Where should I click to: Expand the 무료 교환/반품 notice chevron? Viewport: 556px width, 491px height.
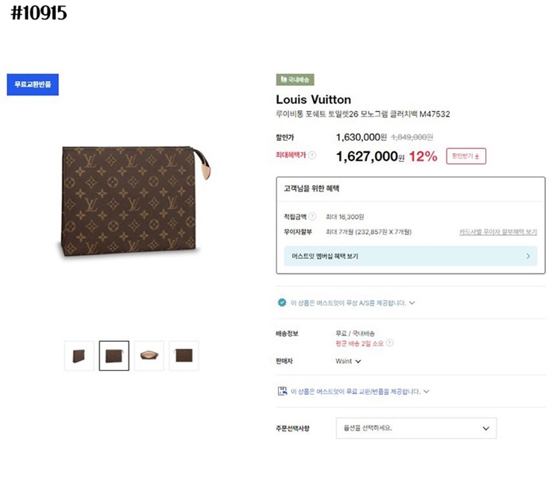pos(427,391)
